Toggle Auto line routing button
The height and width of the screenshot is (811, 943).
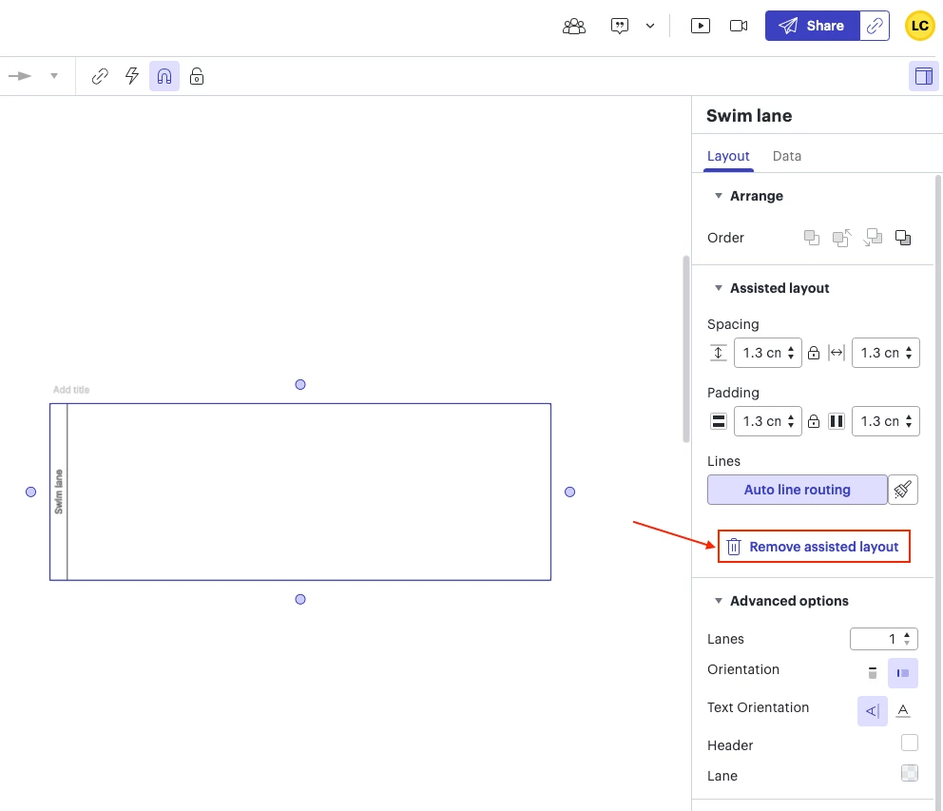click(x=798, y=490)
